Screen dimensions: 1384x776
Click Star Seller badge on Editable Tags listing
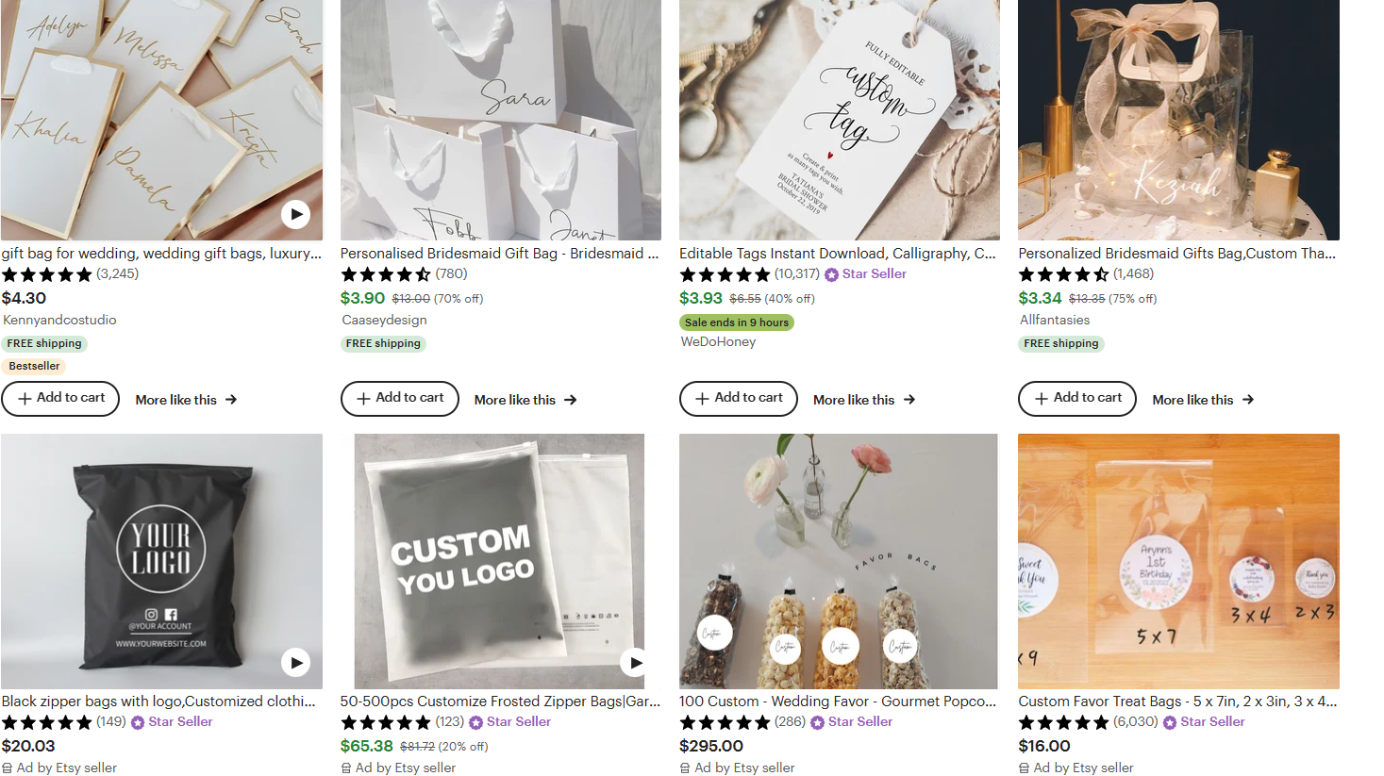tap(865, 274)
